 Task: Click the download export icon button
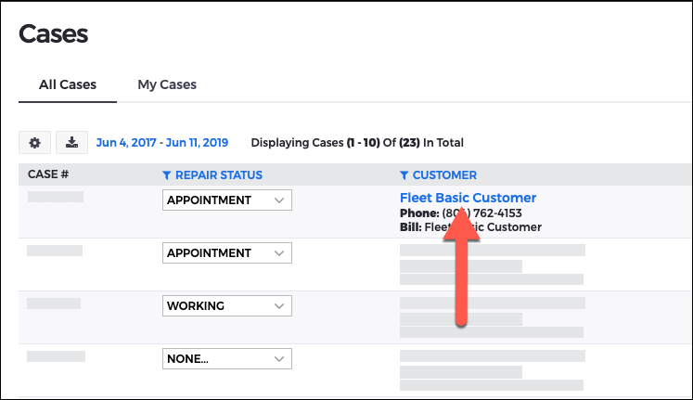[71, 143]
